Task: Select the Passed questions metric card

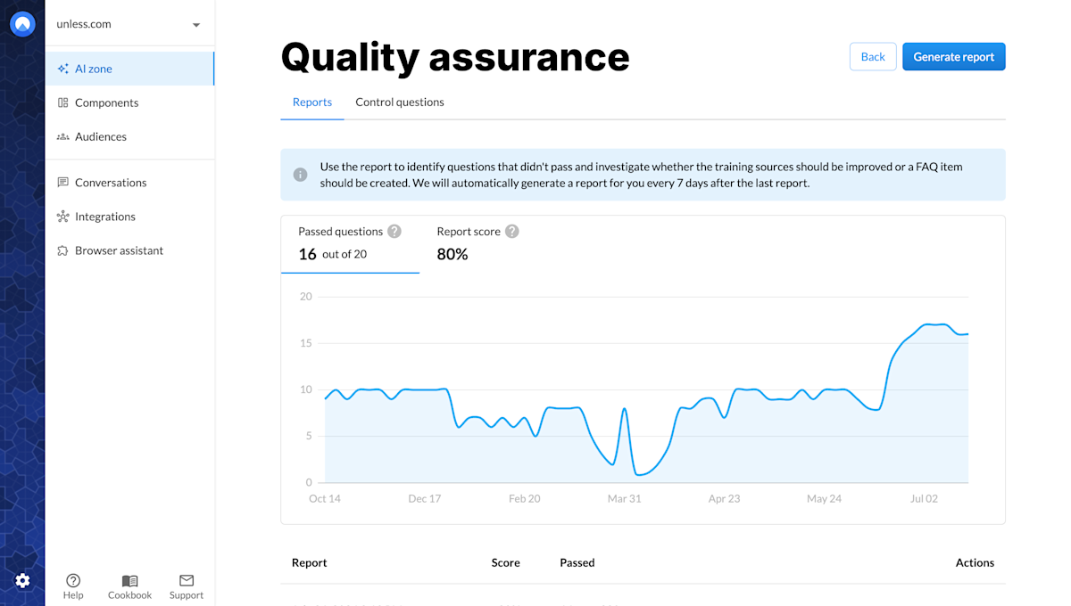Action: tap(349, 245)
